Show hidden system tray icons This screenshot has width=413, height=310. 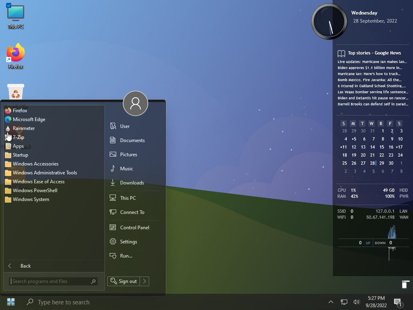tap(331, 302)
